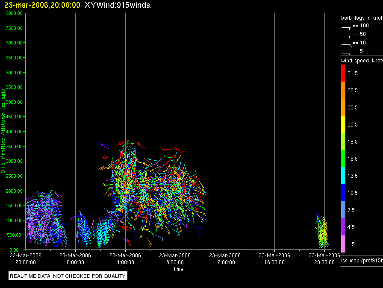The image size is (383, 288).
Task: Select the green 16.5 knots color swatch
Action: click(x=343, y=159)
